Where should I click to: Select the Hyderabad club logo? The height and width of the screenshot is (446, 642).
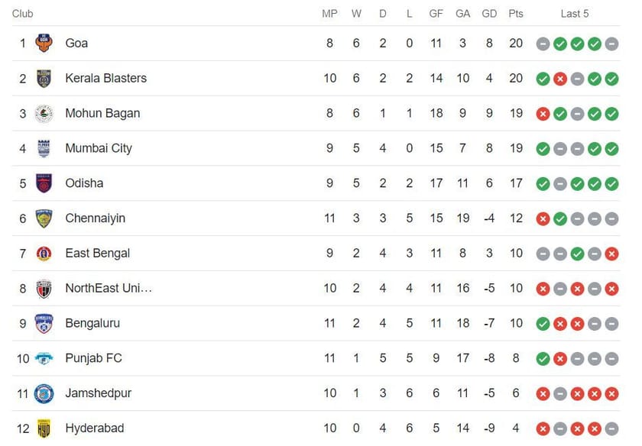click(44, 428)
